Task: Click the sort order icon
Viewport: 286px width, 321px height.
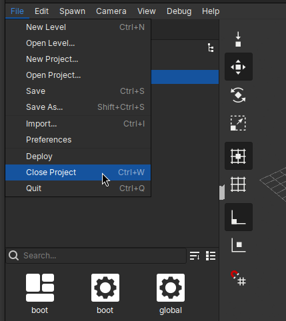Action: [195, 256]
